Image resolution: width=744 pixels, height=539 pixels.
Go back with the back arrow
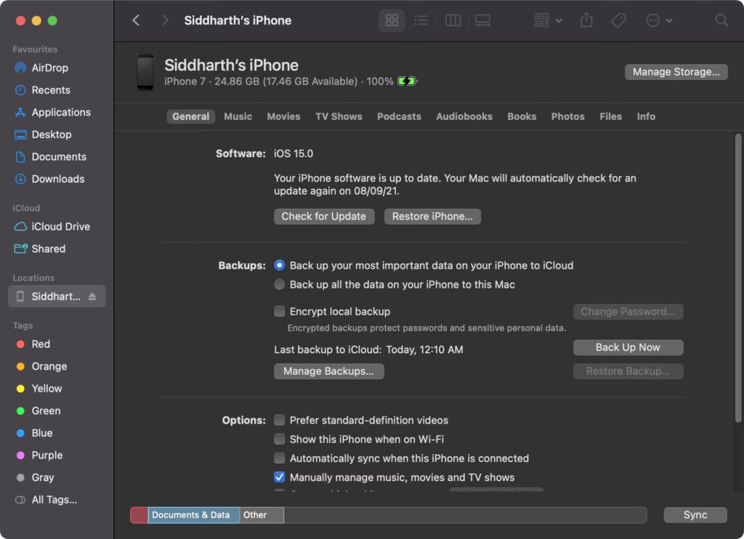click(x=136, y=20)
